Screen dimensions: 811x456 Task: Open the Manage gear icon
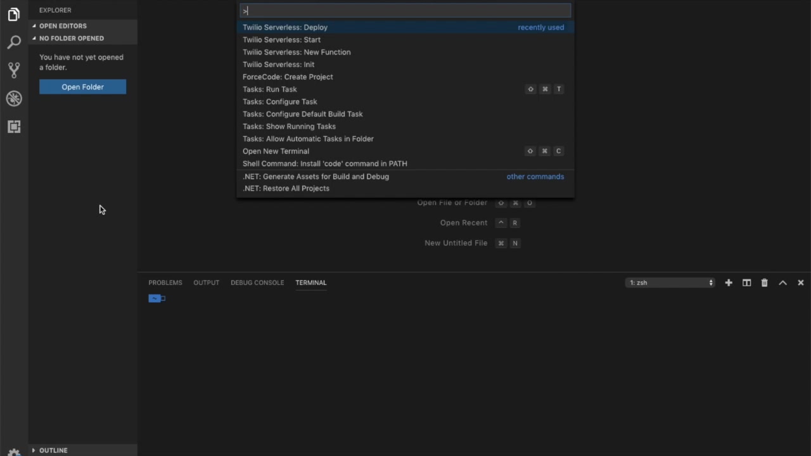[14, 452]
